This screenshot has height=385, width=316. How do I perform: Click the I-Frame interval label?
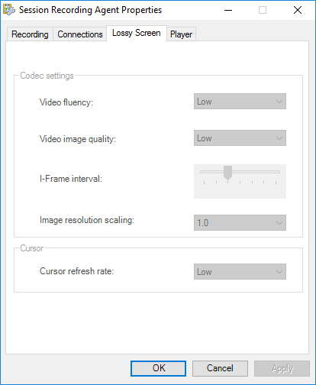tap(71, 179)
